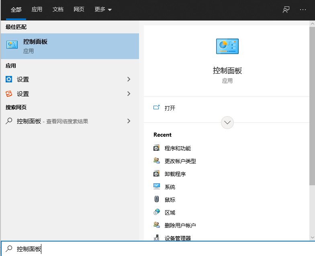Image resolution: width=315 pixels, height=256 pixels.
Task: Click the feedback person icon in header
Action: (x=286, y=10)
